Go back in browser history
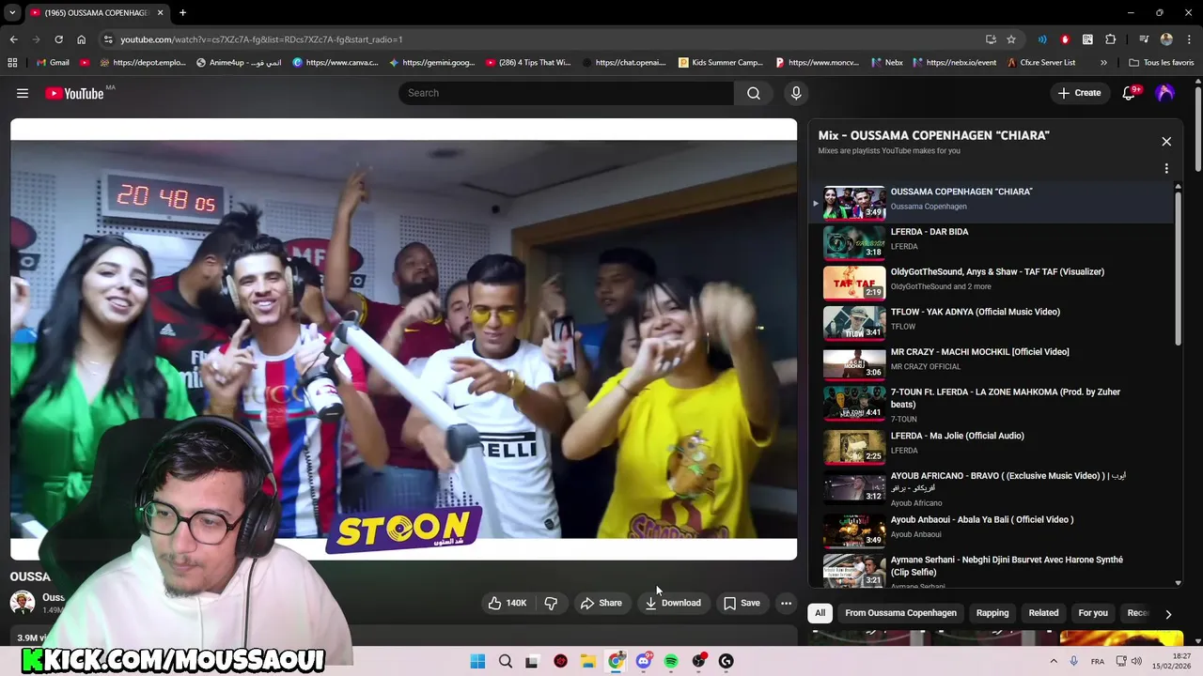The image size is (1203, 676). click(x=14, y=39)
